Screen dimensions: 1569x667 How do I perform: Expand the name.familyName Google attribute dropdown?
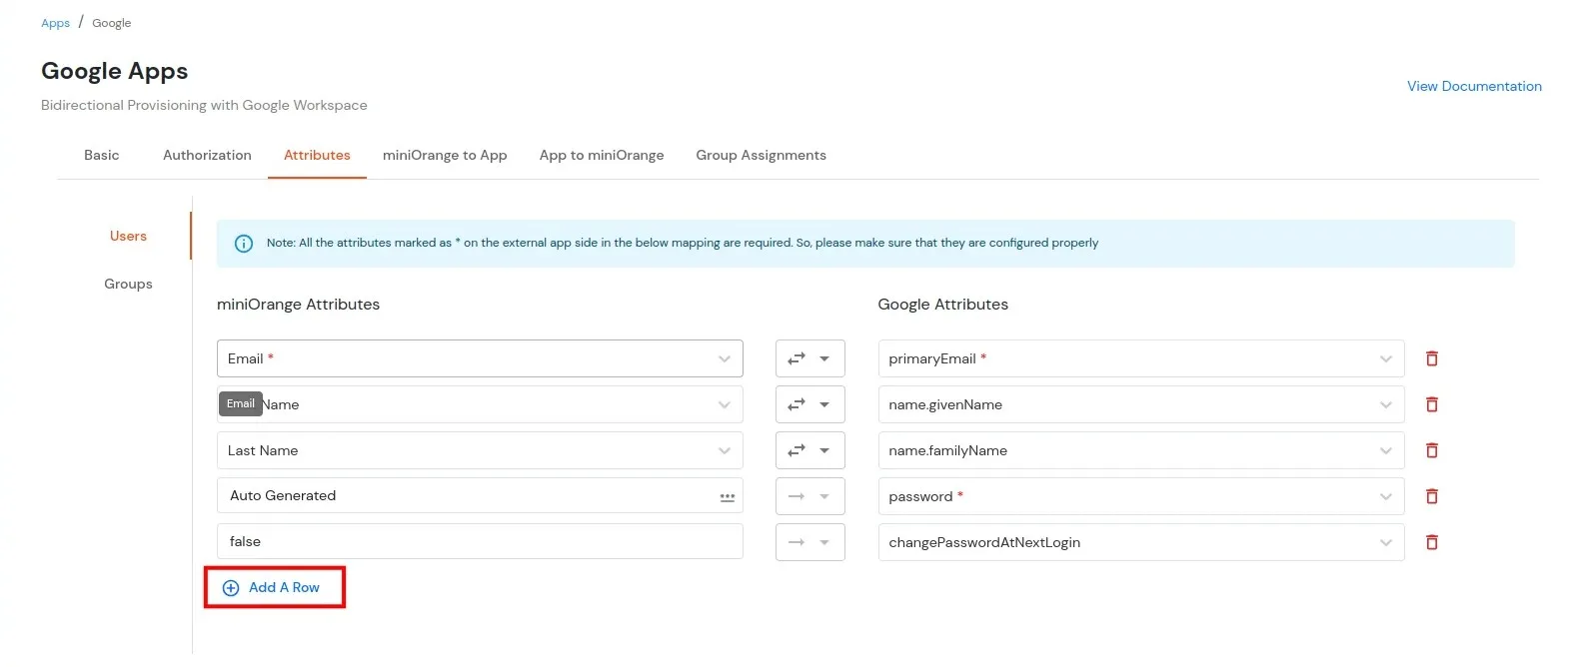point(1141,450)
